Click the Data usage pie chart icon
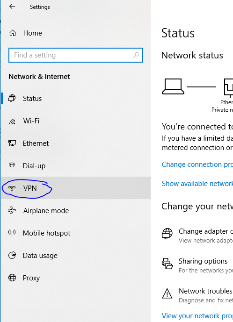The image size is (233, 322). coord(12,255)
